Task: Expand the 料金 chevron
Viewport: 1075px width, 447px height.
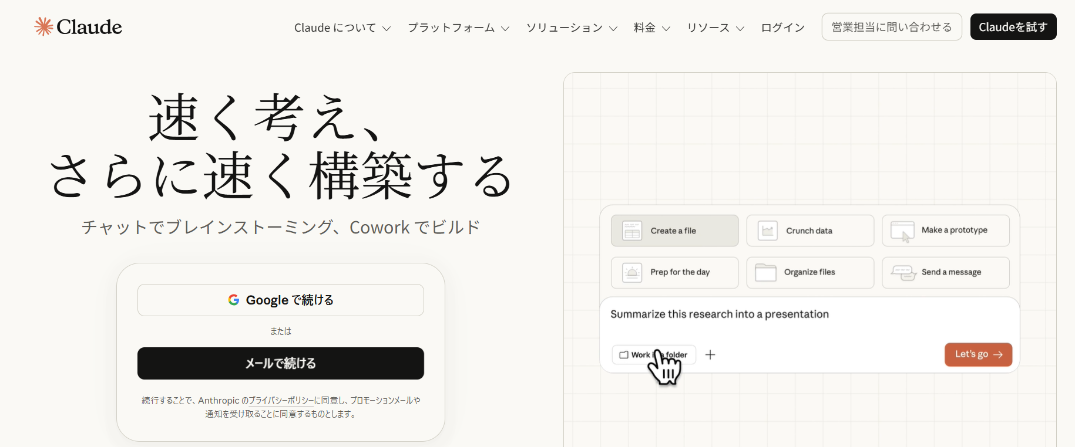Action: (x=666, y=28)
